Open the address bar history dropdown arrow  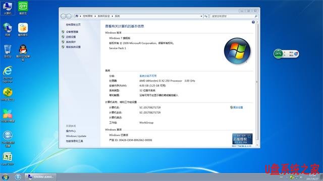pyautogui.click(x=201, y=16)
